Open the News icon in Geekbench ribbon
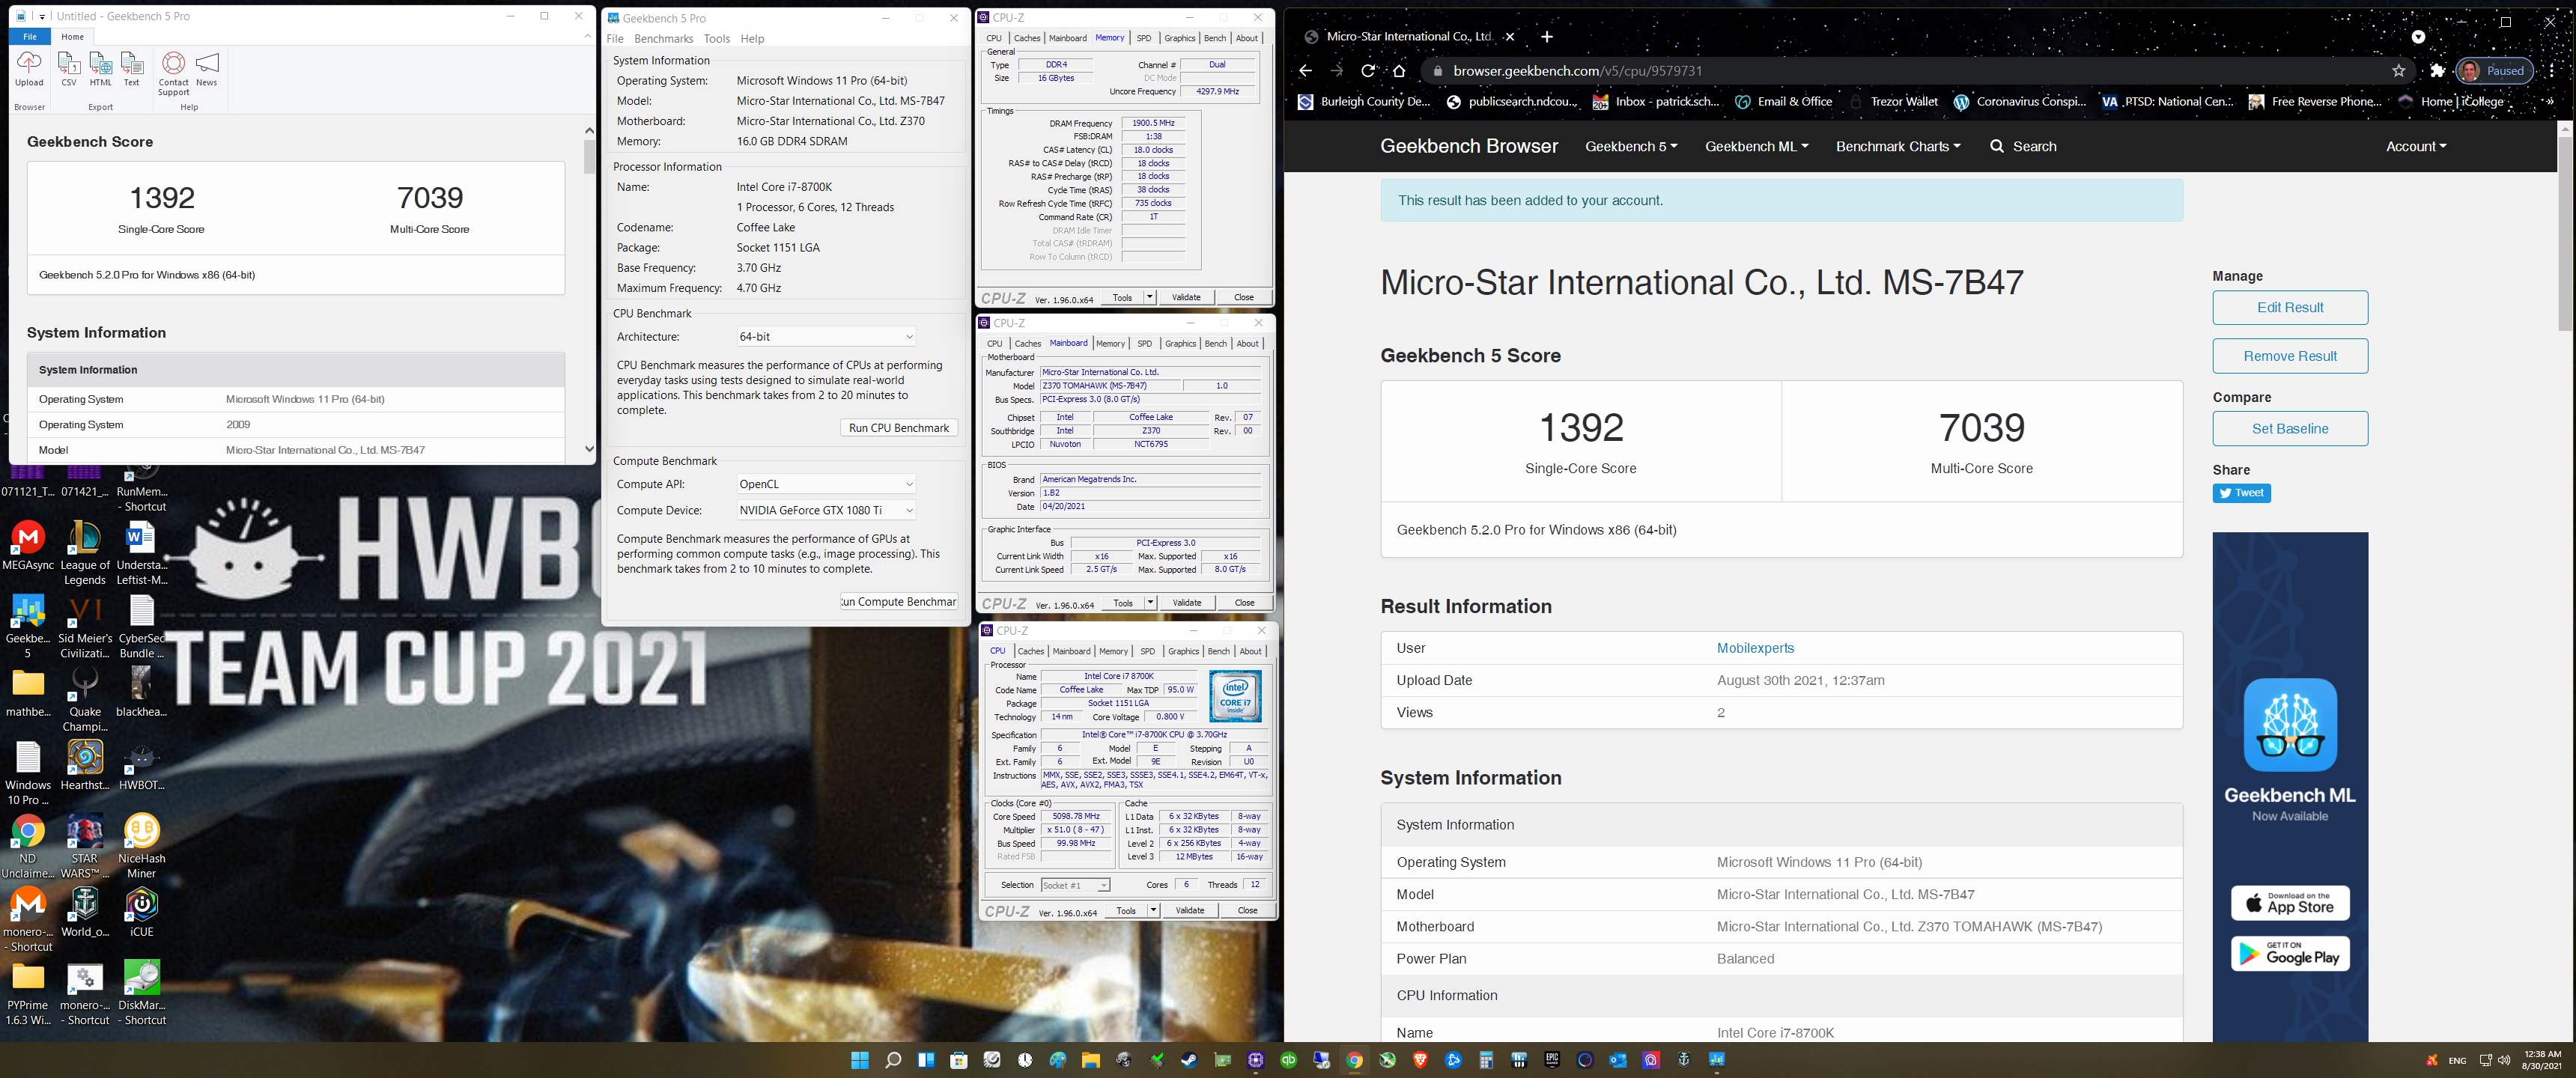The height and width of the screenshot is (1078, 2576). tap(207, 69)
